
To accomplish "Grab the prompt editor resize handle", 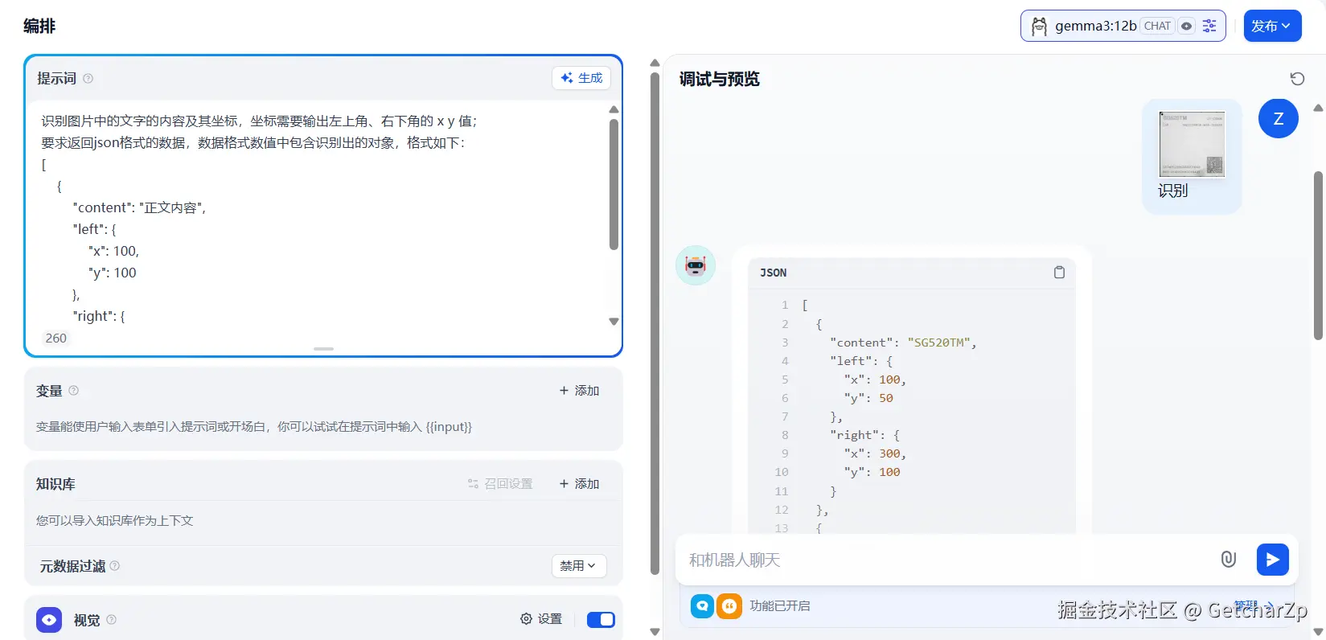I will click(x=323, y=349).
